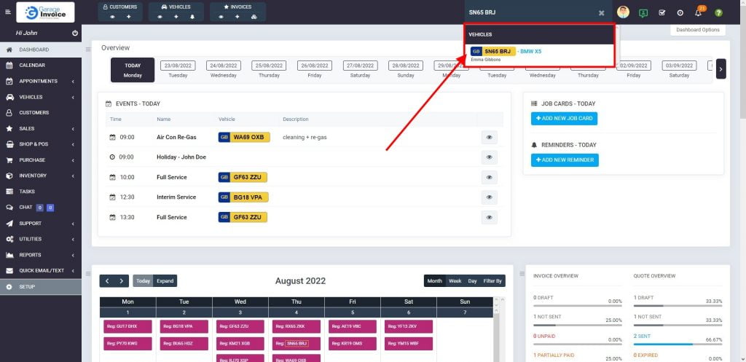Open Setup in sidebar
This screenshot has height=362, width=746.
click(41, 287)
